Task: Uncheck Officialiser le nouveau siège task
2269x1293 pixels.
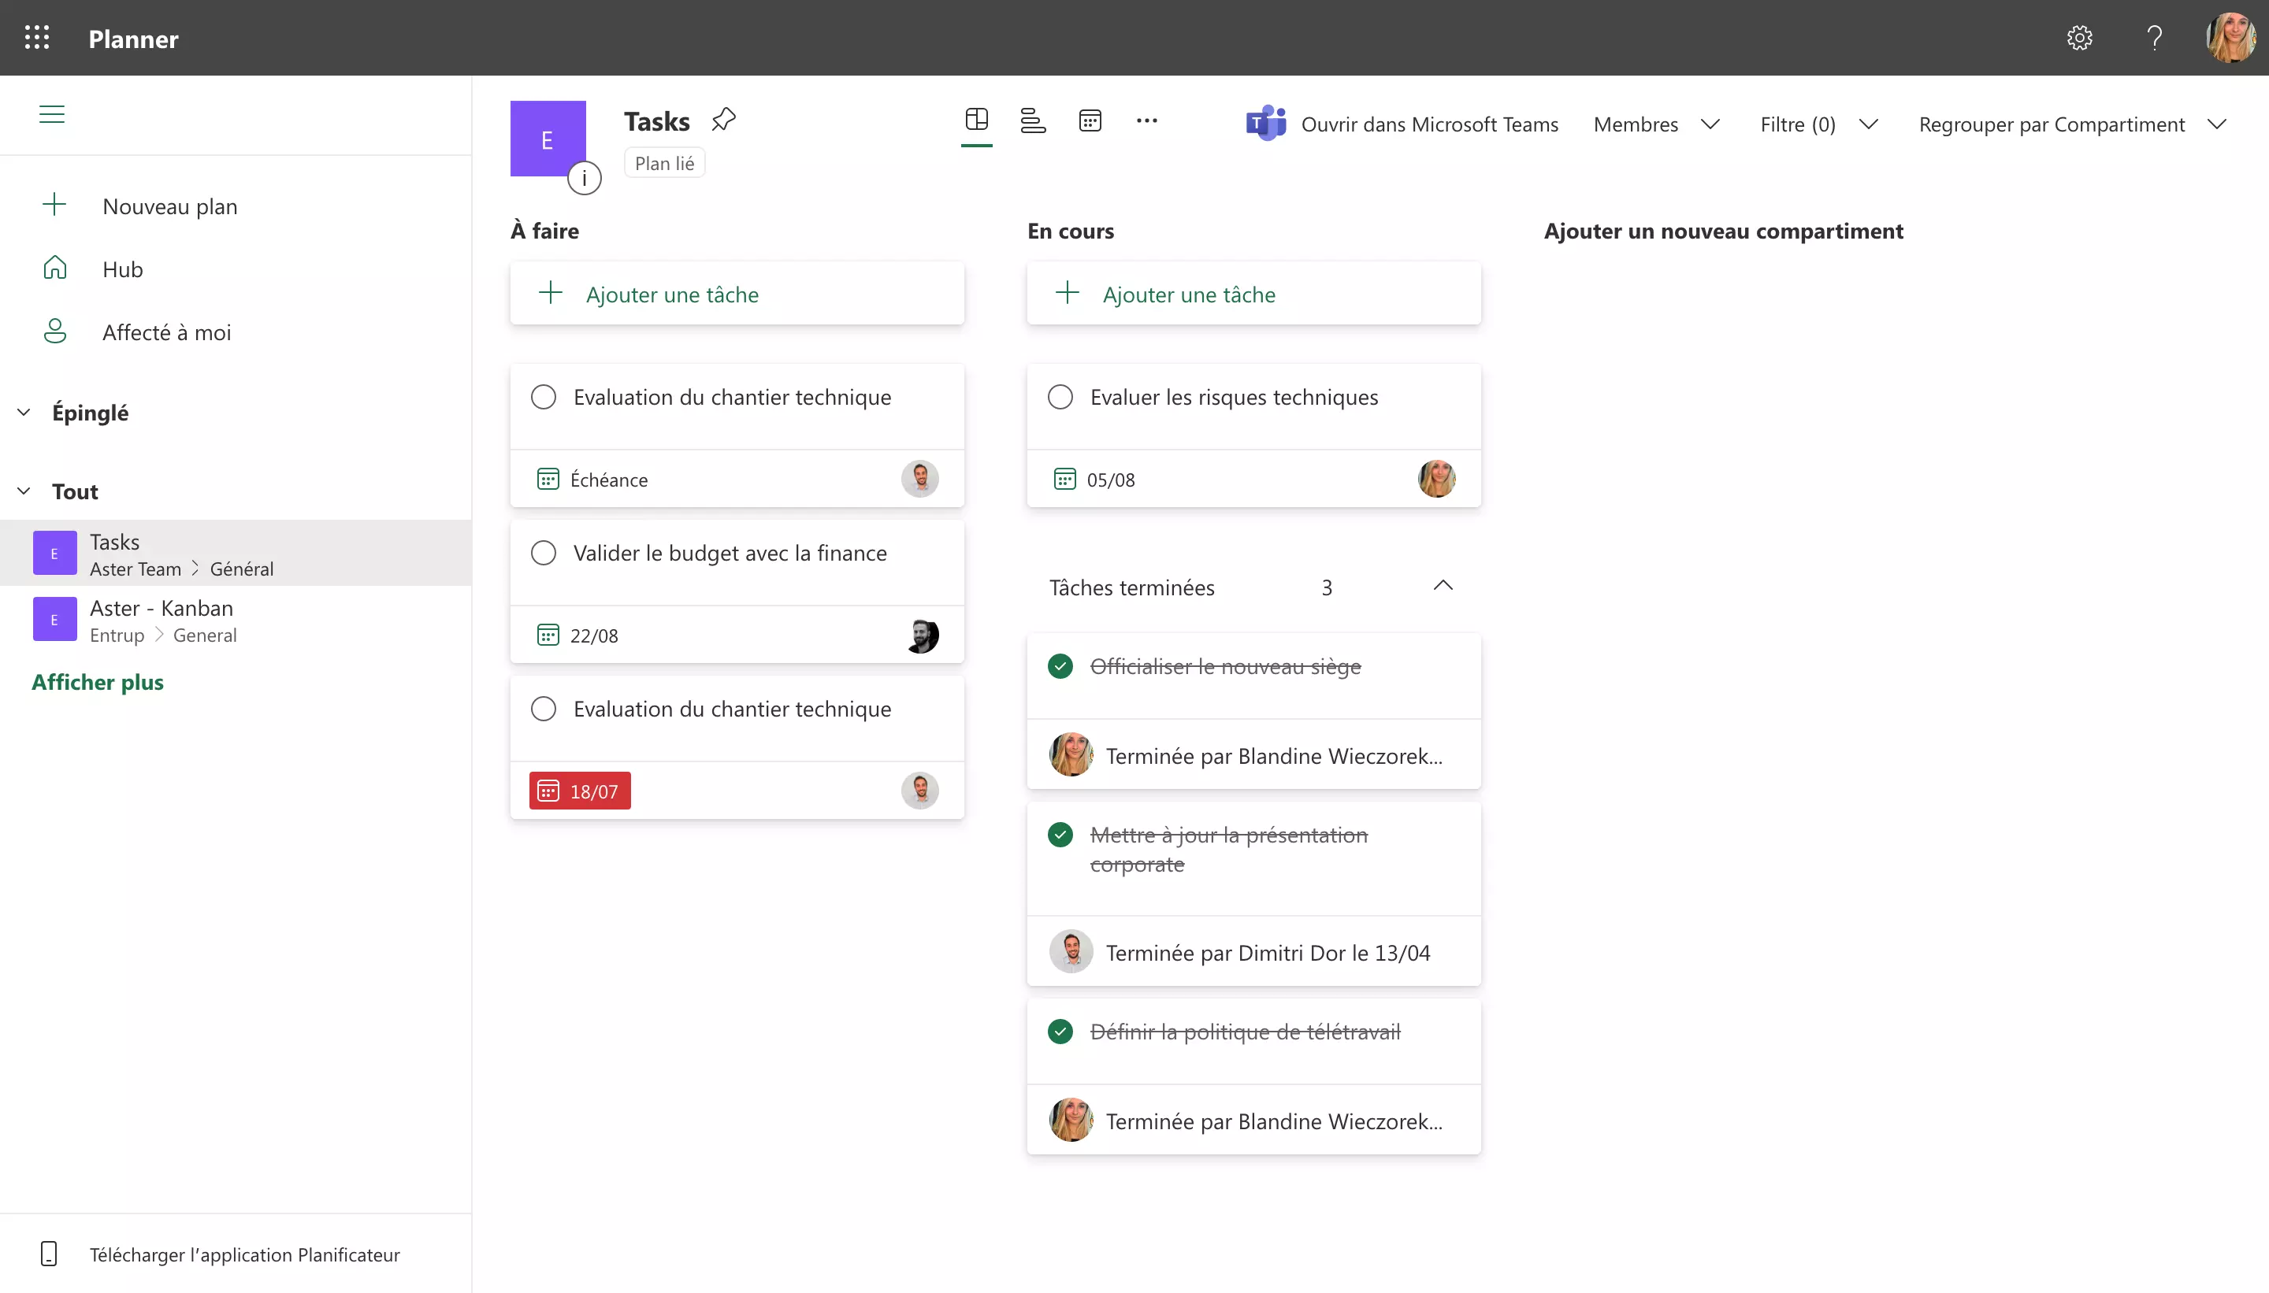Action: click(1060, 666)
